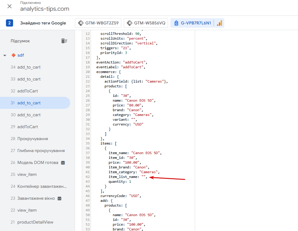Click the analytics-tips.com domain title
This screenshot has width=298, height=231.
point(45,9)
